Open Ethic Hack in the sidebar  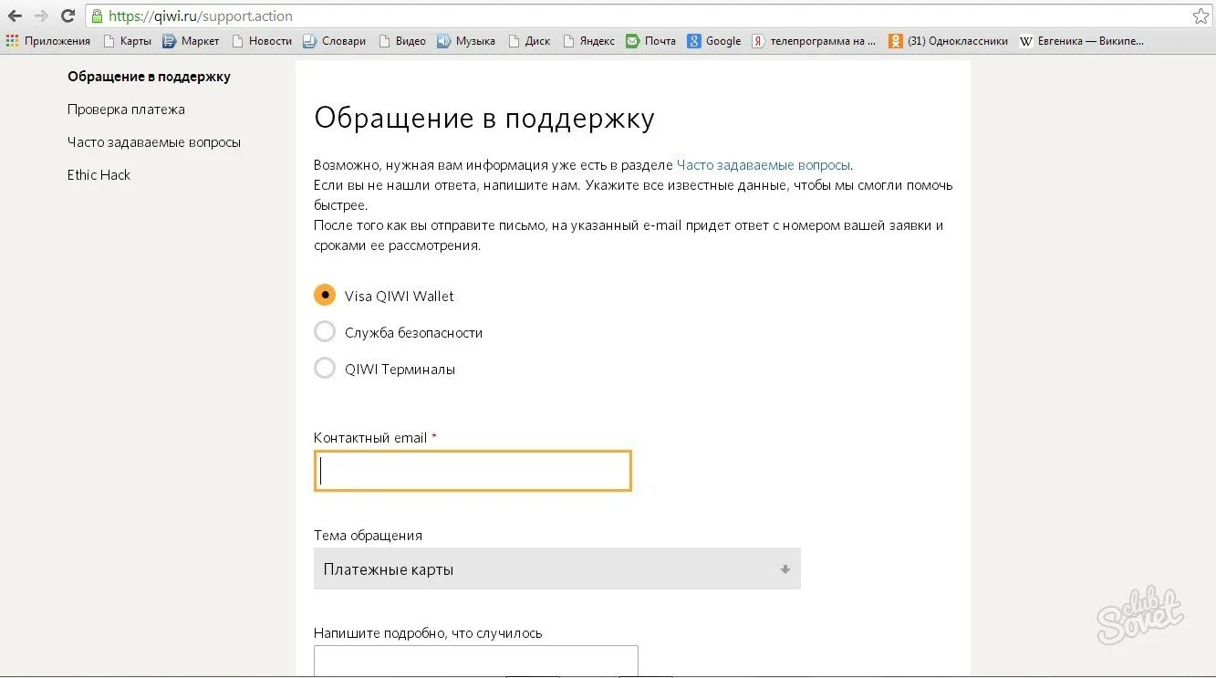[99, 175]
